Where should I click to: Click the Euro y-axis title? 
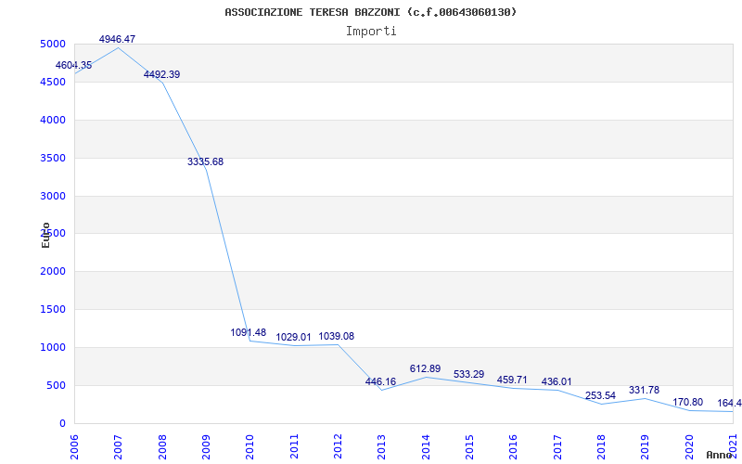(x=45, y=235)
